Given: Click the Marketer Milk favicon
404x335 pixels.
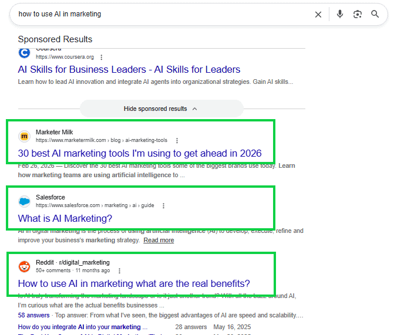Looking at the screenshot, I should pyautogui.click(x=25, y=136).
